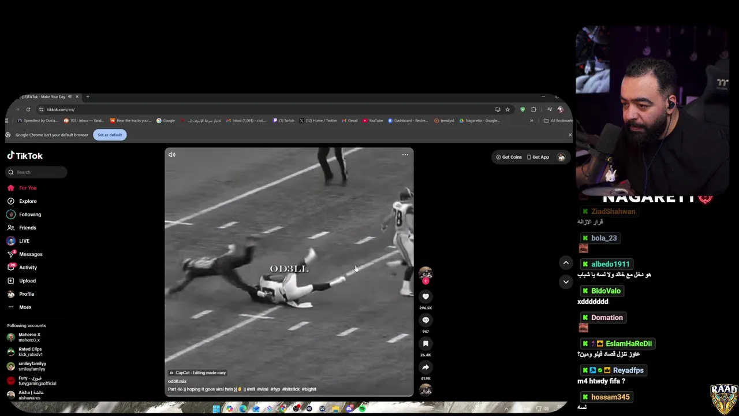Open the Upload page
Screen dimensions: 739x416
point(21,281)
